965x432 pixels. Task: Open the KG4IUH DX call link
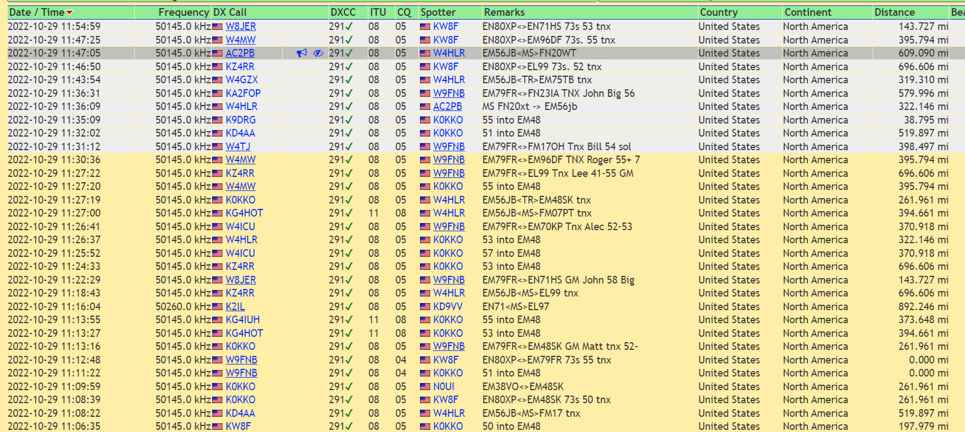(x=243, y=319)
